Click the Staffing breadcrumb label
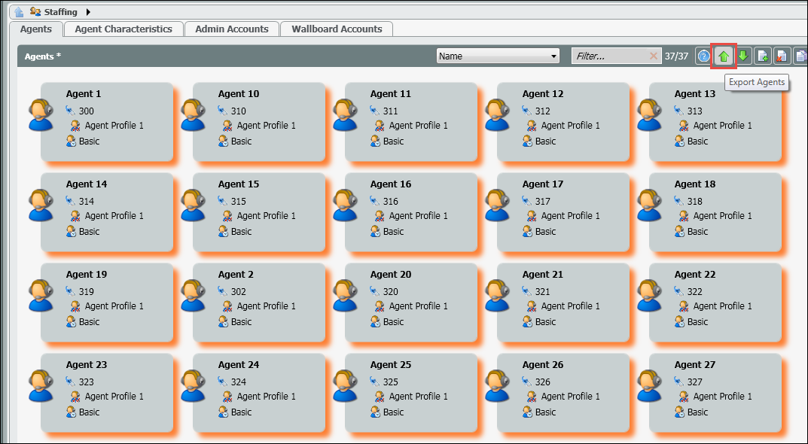This screenshot has width=808, height=444. coord(60,12)
